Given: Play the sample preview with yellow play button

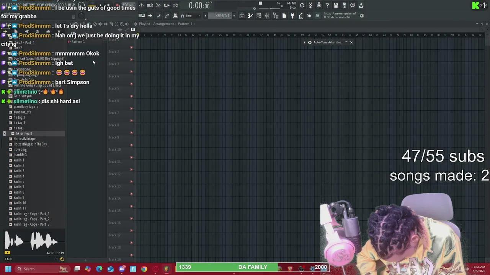Looking at the screenshot, I should coord(7,252).
